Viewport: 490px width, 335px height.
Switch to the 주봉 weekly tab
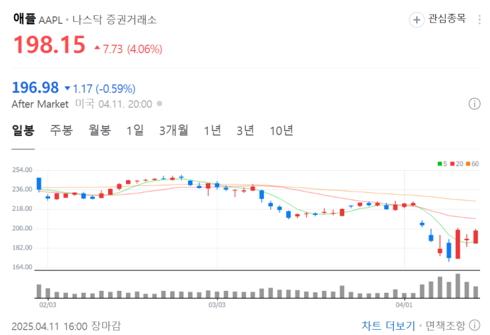61,131
